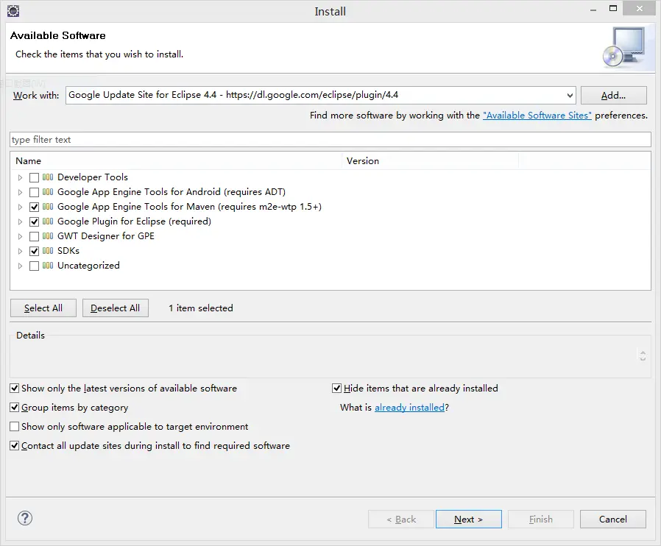The width and height of the screenshot is (661, 546).
Task: Open the help question mark icon
Action: click(x=25, y=518)
